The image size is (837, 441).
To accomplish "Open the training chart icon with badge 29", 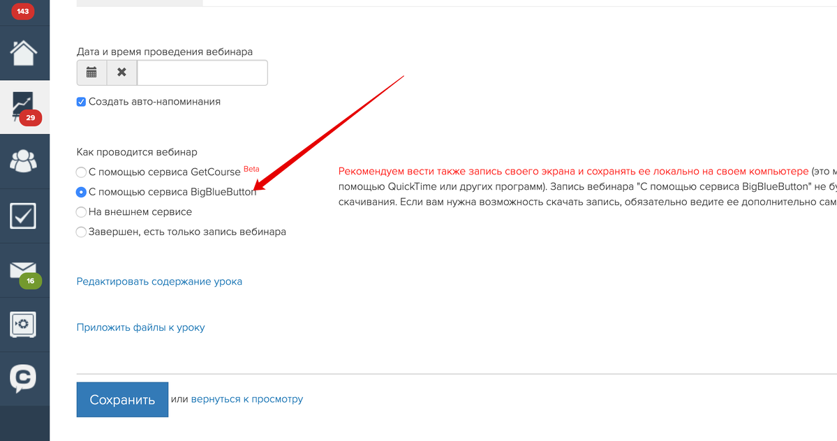I will 24,107.
